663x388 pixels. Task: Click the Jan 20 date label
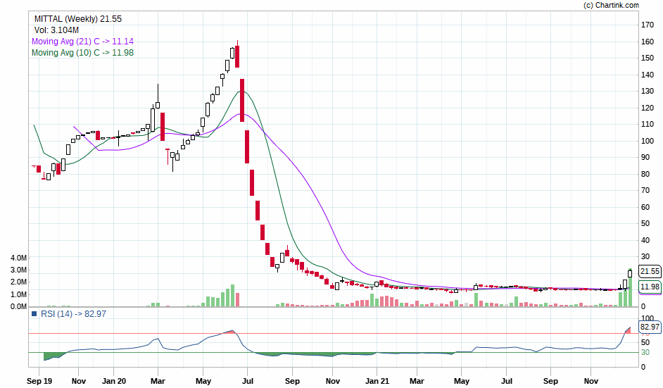pos(114,381)
